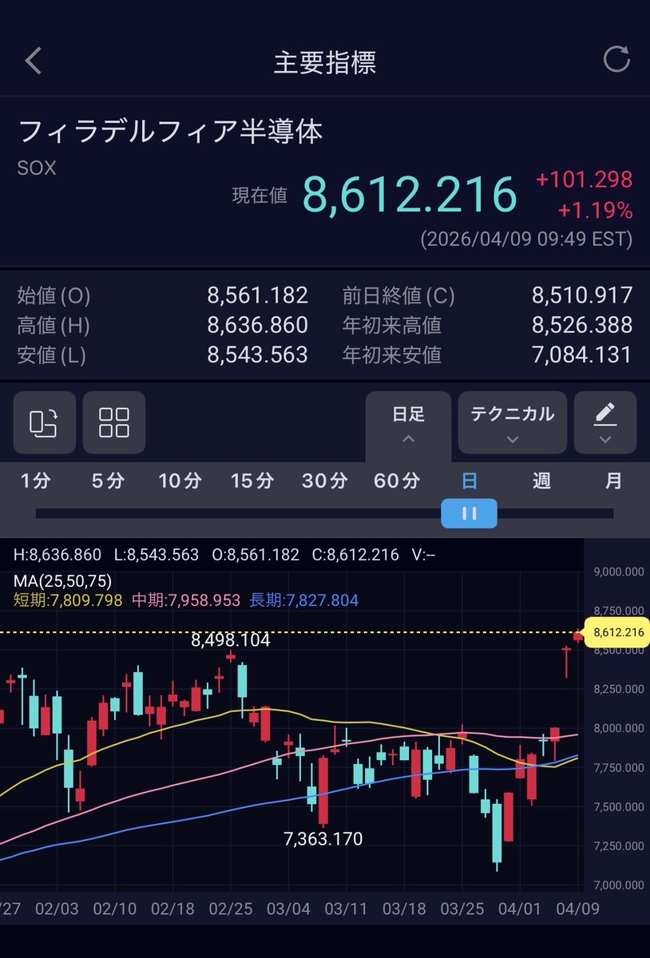Select the 10分 interval tab
The height and width of the screenshot is (958, 650).
click(180, 481)
